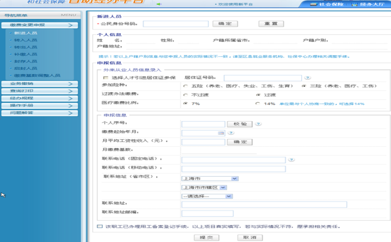Image resolution: width=391 pixels, height=242 pixels.
Task: Tick the 该职工已办理用工备案登记手续 checkbox
Action: coord(100,226)
